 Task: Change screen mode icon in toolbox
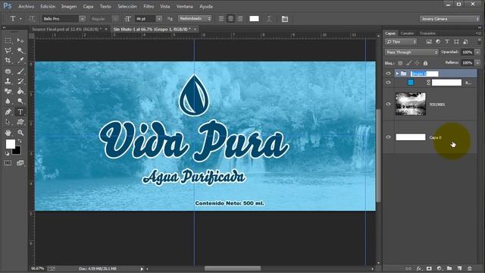click(20, 163)
